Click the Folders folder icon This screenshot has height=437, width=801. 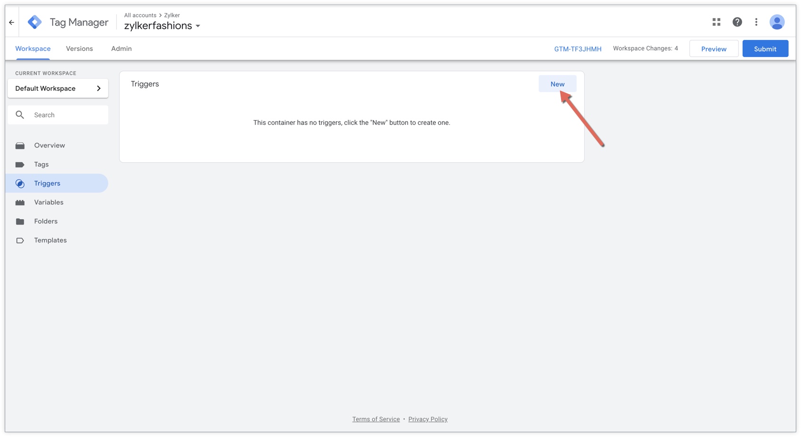point(20,222)
